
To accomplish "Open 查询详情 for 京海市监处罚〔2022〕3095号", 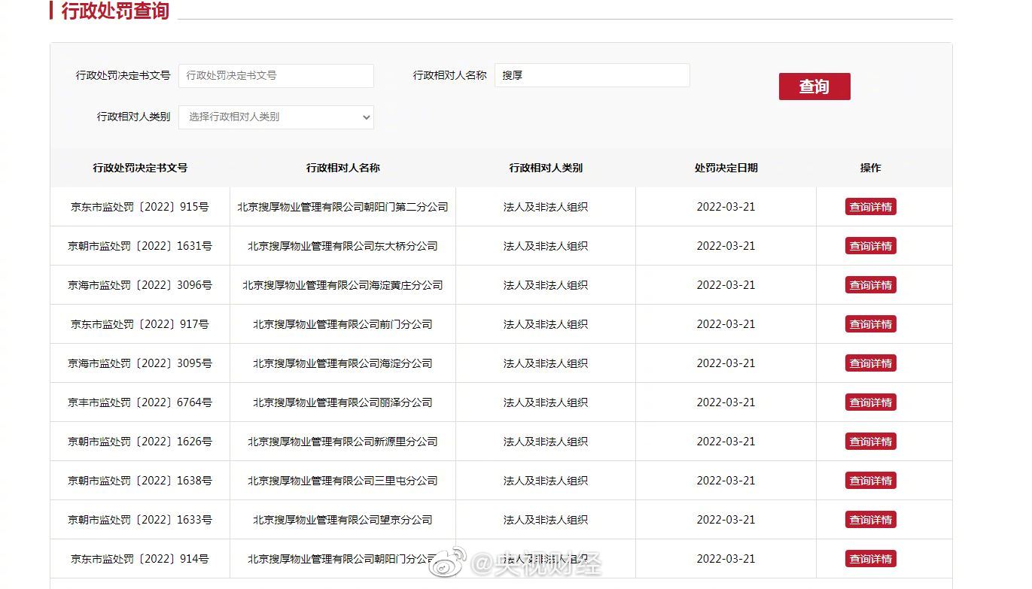I will (871, 363).
